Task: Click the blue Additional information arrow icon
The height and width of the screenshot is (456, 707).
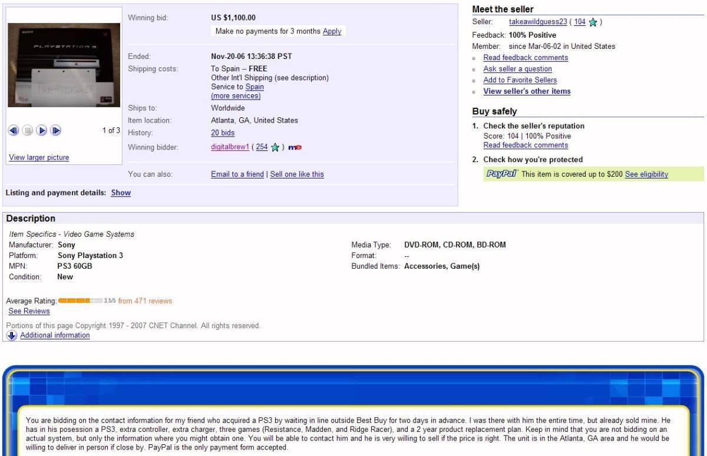Action: 12,335
